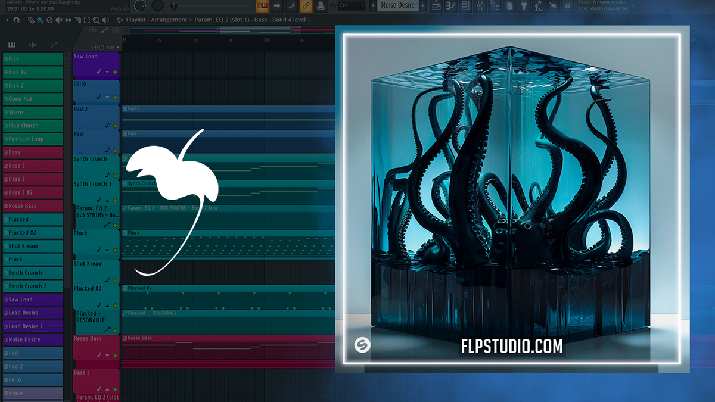Image resolution: width=715 pixels, height=402 pixels.
Task: Enable the orange MIDI link toggle
Action: pos(306,5)
